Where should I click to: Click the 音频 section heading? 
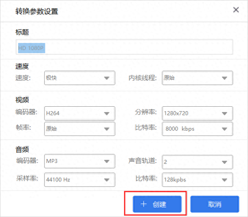click(x=22, y=150)
